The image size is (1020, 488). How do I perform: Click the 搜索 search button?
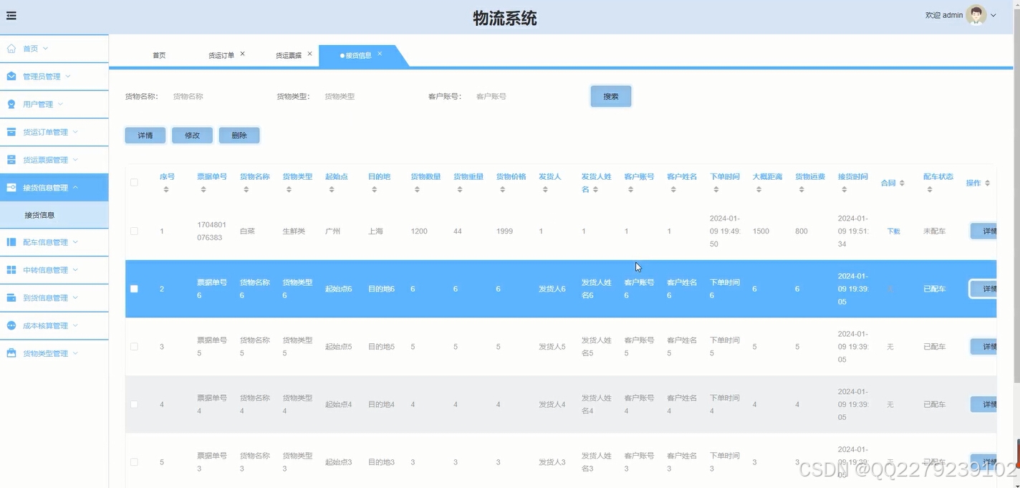click(x=610, y=95)
